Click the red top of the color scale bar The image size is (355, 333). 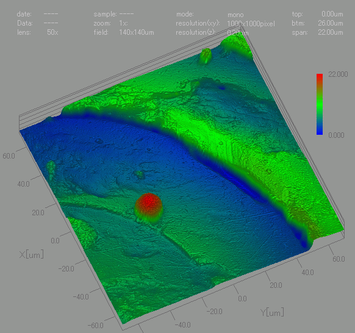point(320,77)
